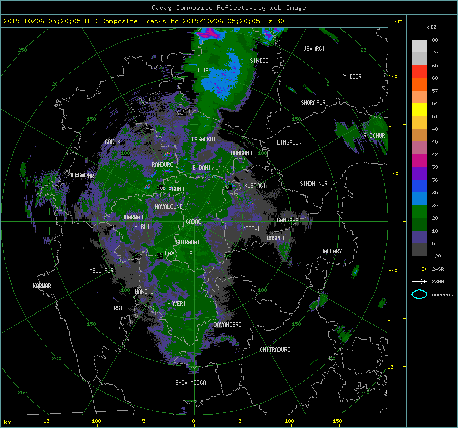Viewport: 458px width, 428px height.
Task: Click the SHORAPUR city label
Action: (313, 103)
